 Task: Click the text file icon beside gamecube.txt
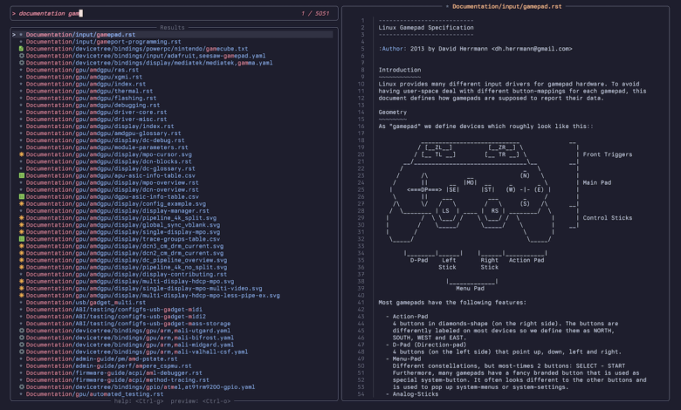(x=21, y=49)
